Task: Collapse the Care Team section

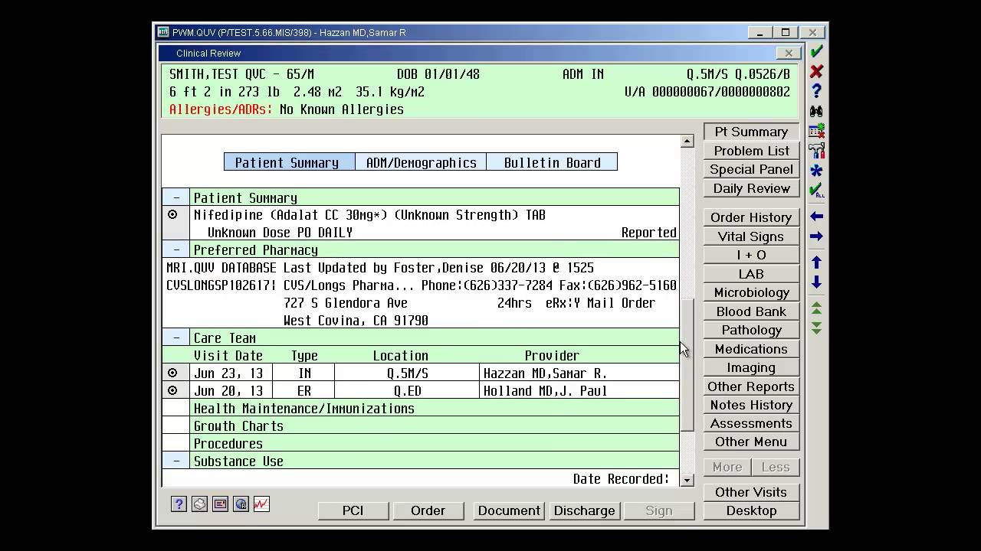Action: point(176,337)
